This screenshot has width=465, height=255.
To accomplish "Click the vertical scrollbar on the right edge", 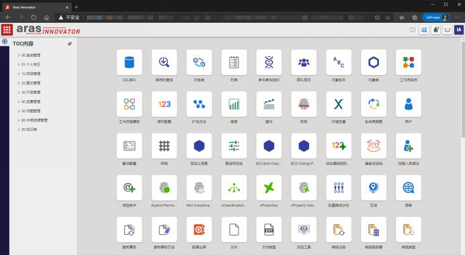I will tap(463, 89).
